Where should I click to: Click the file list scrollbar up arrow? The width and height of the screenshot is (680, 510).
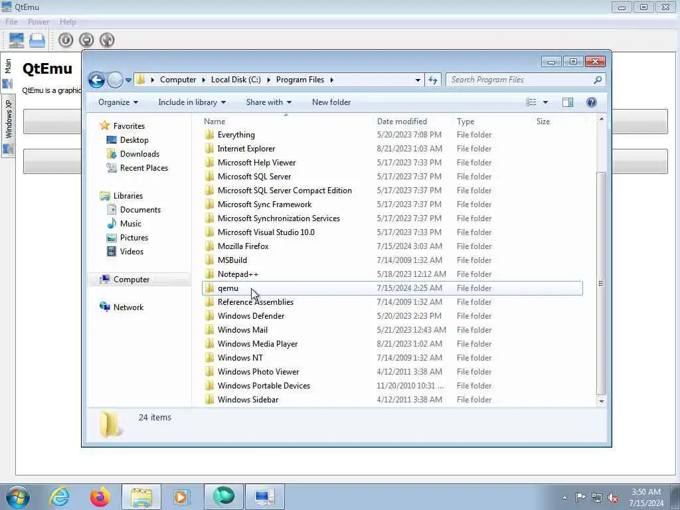pos(601,120)
